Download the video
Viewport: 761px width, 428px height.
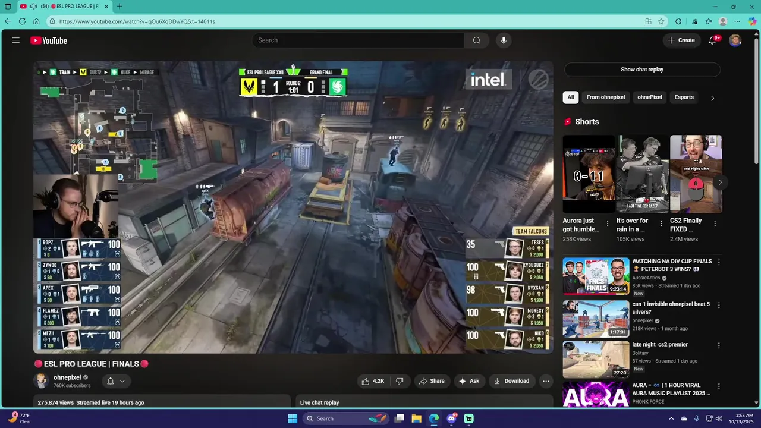511,381
